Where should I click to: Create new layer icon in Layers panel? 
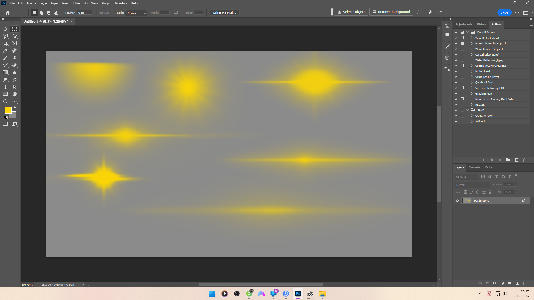pos(517,283)
